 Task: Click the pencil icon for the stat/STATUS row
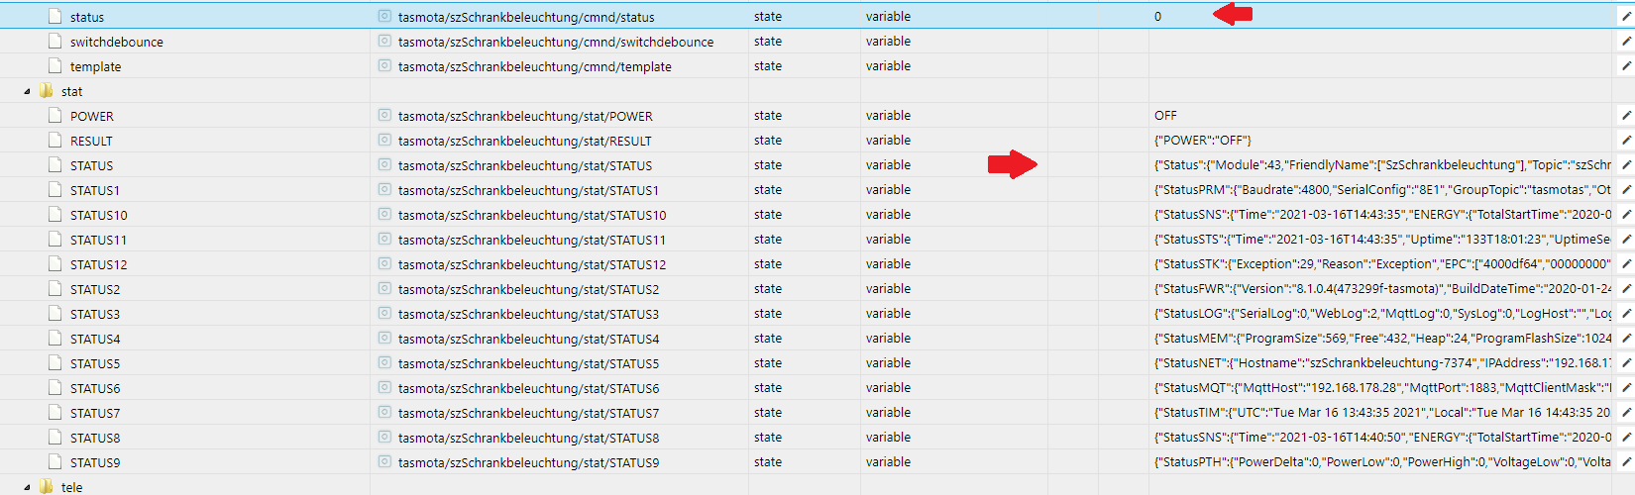pos(1625,165)
